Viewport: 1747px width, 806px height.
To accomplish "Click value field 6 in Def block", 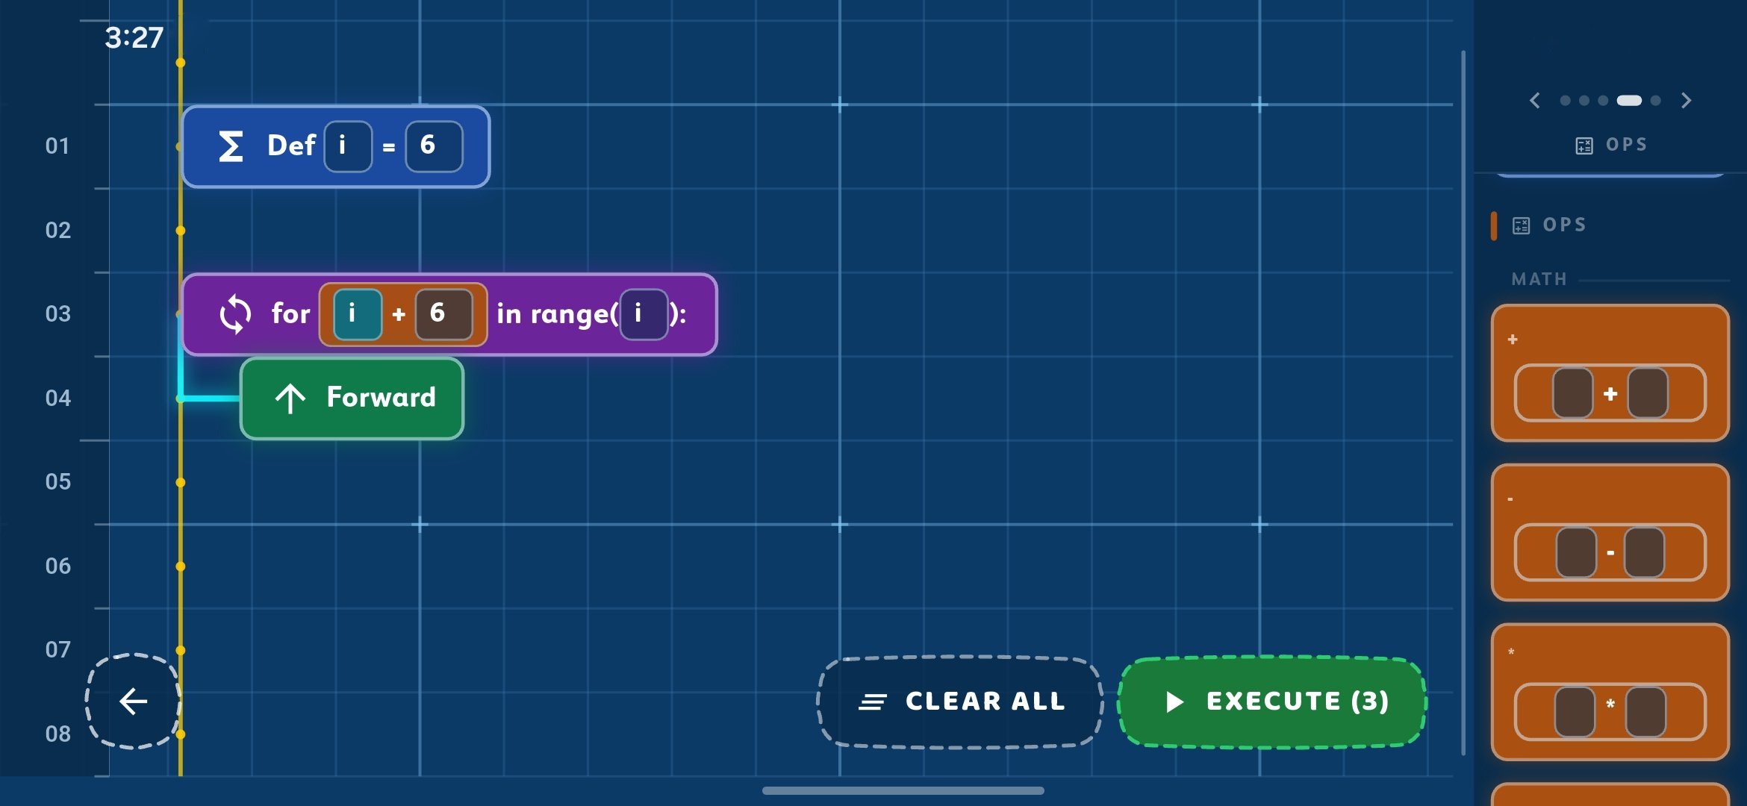I will coord(434,146).
